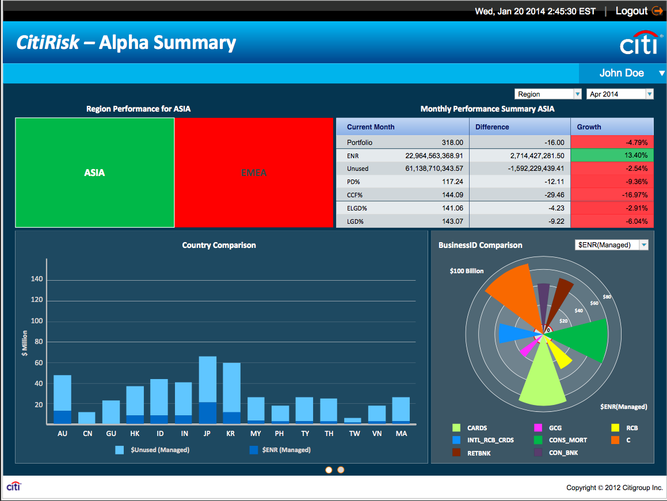Click the Copyright 2012 Citigroup Inc. text
Screen dimensions: 667x501
[614, 487]
